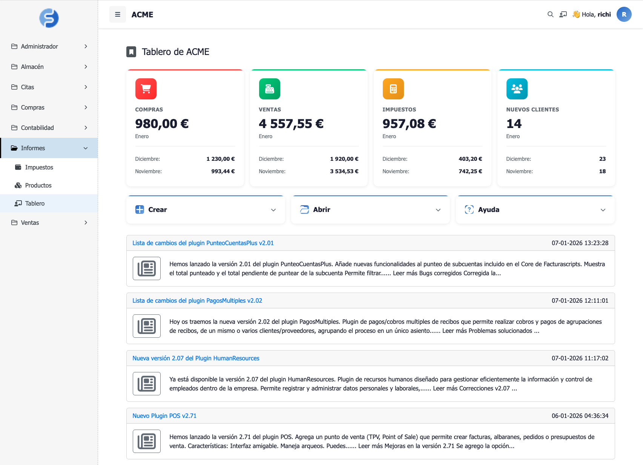Select Tablero in the sidebar
This screenshot has height=465, width=643.
click(35, 203)
